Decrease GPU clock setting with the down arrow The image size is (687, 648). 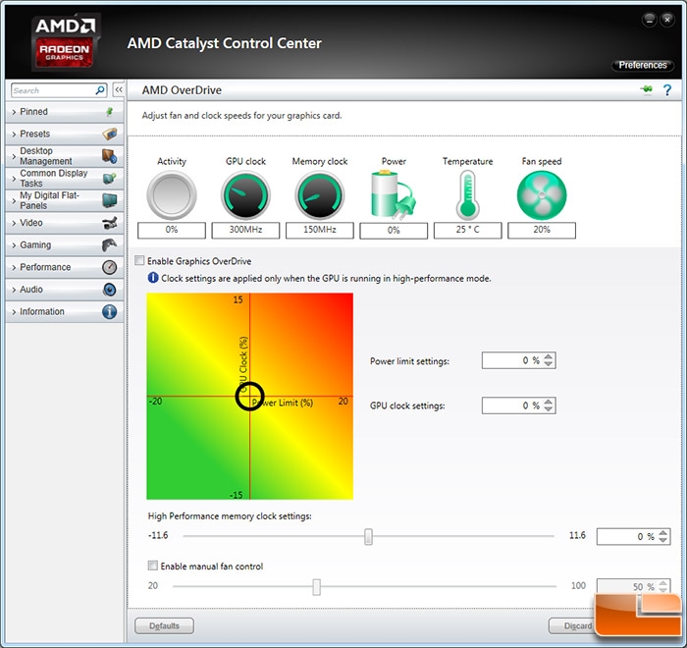tap(548, 408)
